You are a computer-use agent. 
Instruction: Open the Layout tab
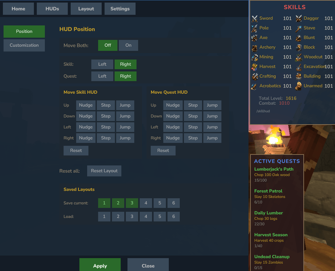(86, 9)
